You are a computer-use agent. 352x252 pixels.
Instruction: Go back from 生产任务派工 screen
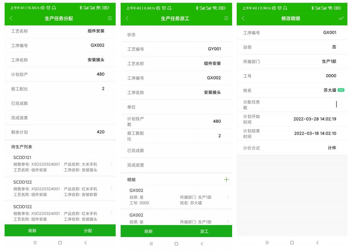(x=127, y=18)
